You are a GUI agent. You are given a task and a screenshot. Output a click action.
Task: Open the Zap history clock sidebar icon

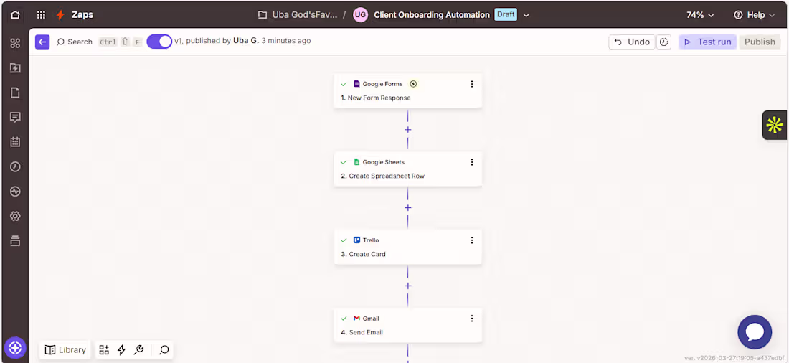coord(15,166)
